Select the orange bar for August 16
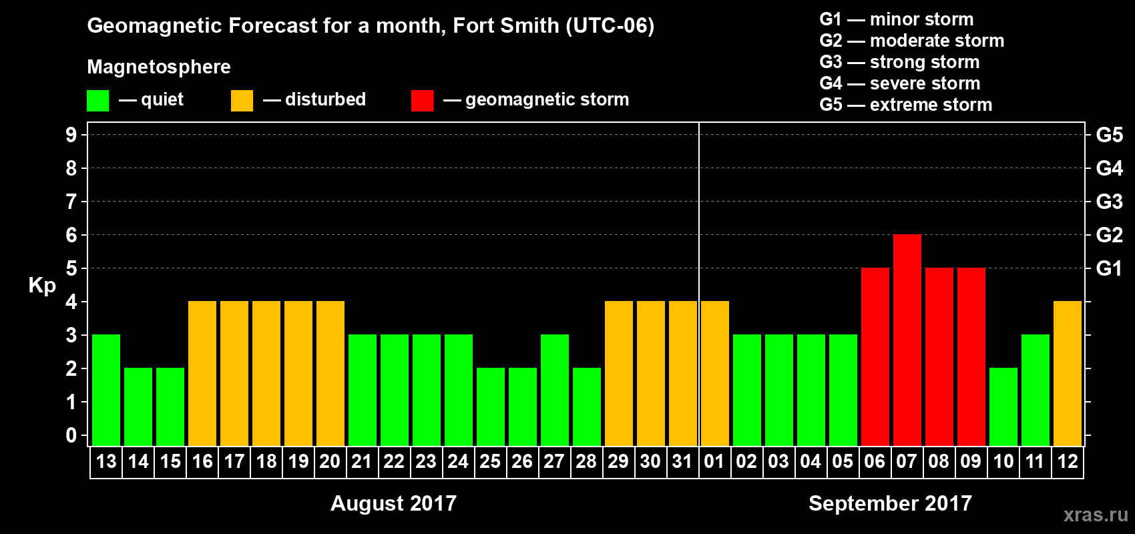1135x534 pixels. click(x=202, y=374)
